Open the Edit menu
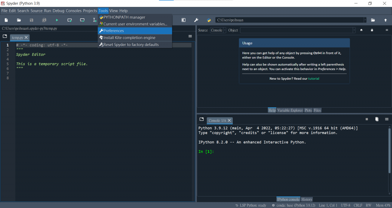This screenshot has height=208, width=392. (x=12, y=11)
